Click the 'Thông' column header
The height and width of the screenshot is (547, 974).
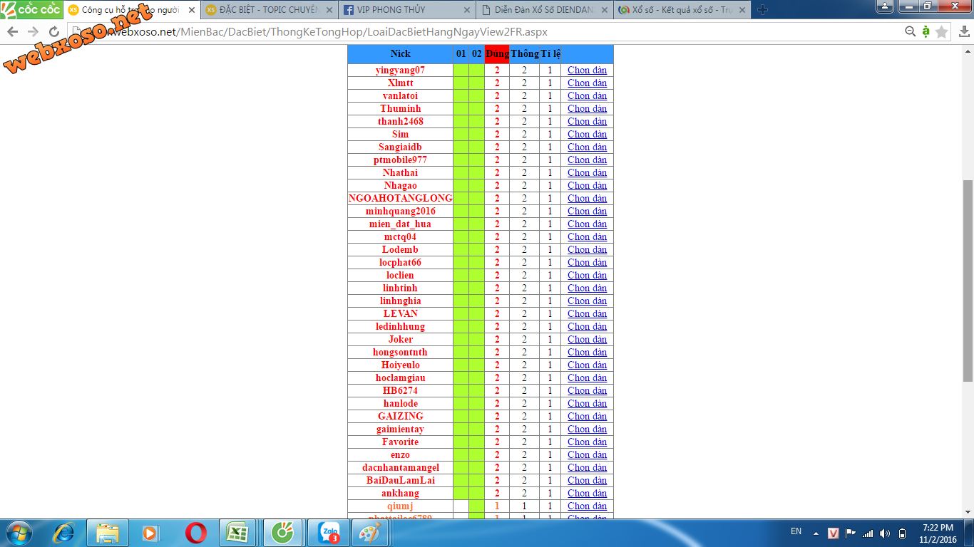point(524,54)
